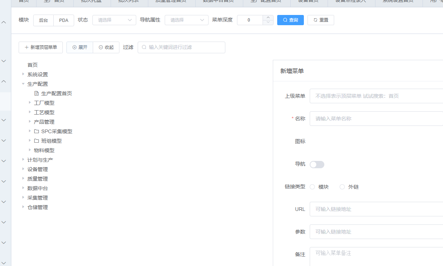
Task: Expand the 工艺模型 node arrow
Action: pyautogui.click(x=30, y=112)
